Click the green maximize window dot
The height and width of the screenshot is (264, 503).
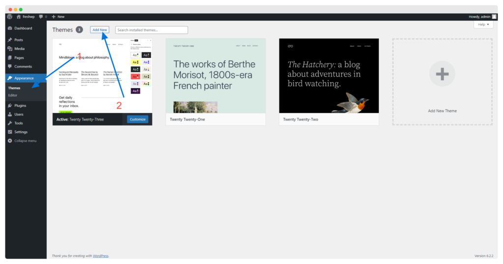pos(21,10)
